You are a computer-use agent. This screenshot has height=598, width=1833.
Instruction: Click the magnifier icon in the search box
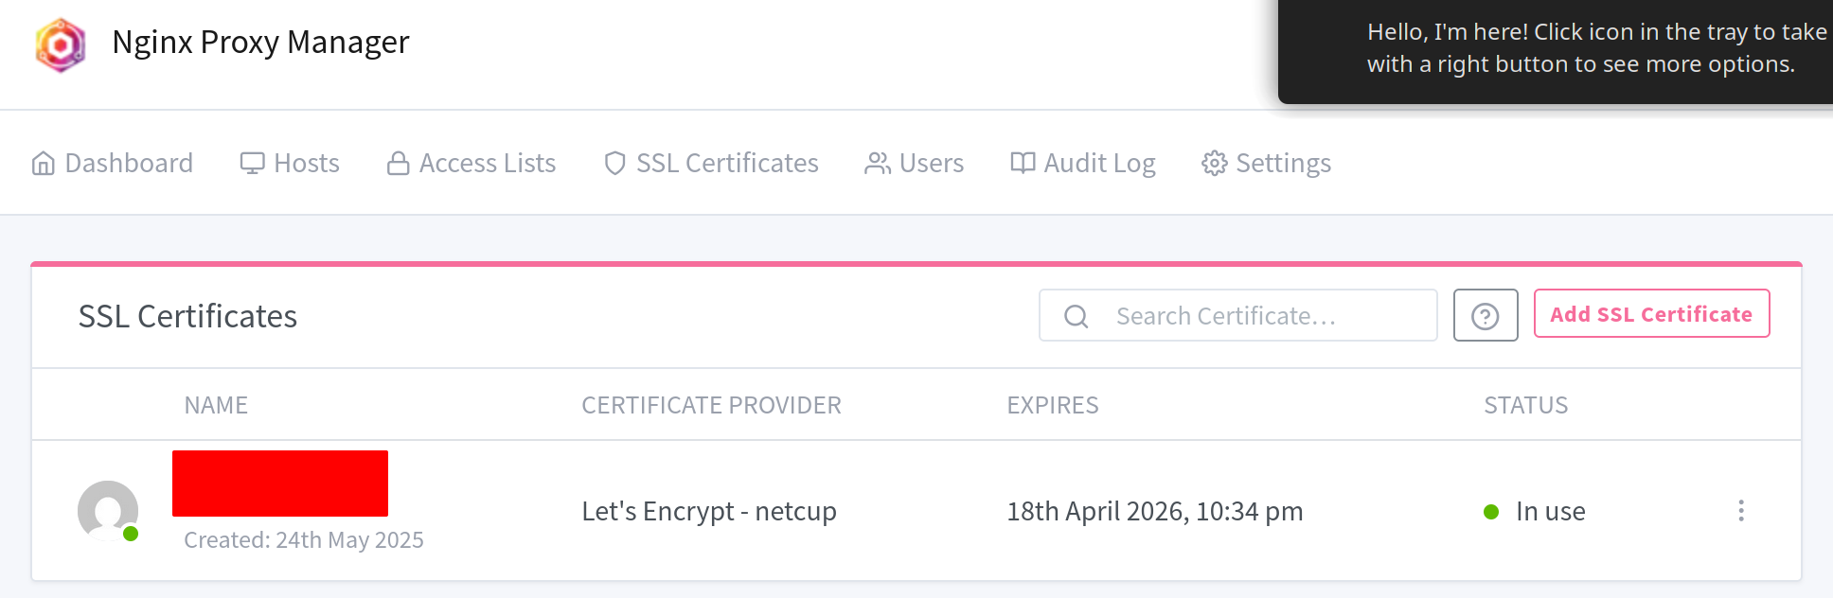click(x=1077, y=316)
